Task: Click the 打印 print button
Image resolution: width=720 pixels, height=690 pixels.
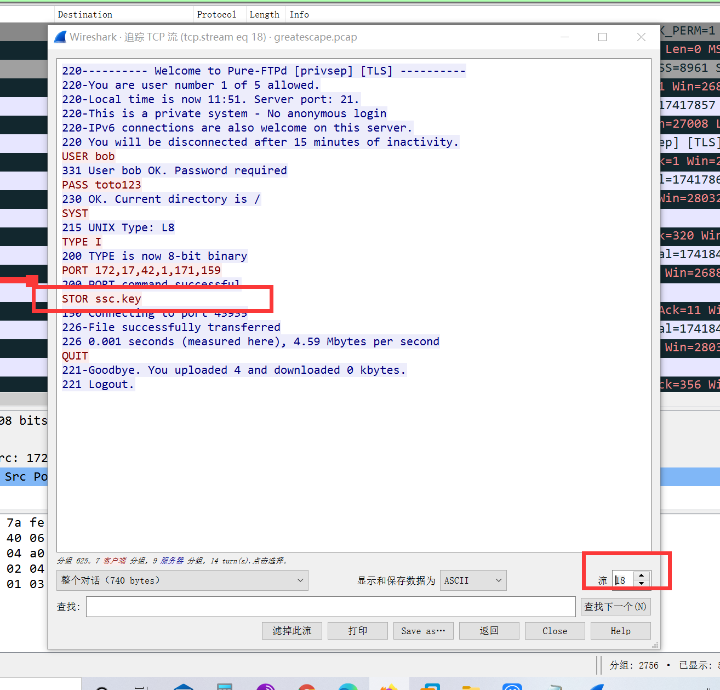Action: tap(358, 631)
